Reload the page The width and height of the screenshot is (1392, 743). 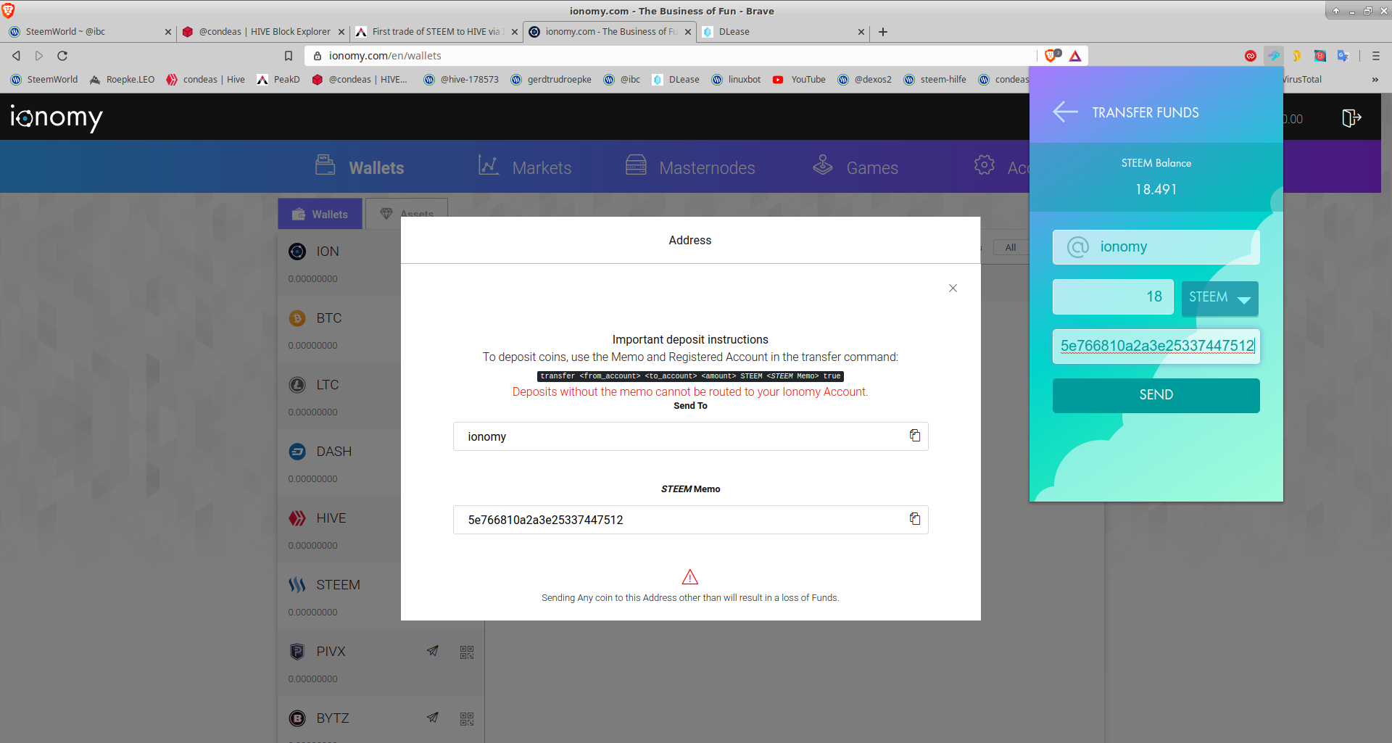pyautogui.click(x=62, y=56)
